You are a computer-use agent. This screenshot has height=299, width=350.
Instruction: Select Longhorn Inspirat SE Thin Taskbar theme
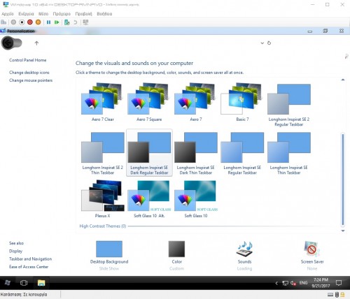pyautogui.click(x=289, y=154)
